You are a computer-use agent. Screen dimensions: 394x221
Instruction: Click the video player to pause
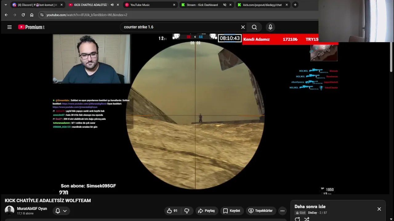click(x=195, y=114)
